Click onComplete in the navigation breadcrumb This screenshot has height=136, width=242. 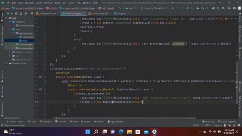pyautogui.click(x=106, y=8)
